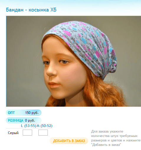Select the РОЗНИЦА label in the price badge
The image size is (141, 150).
16,120
